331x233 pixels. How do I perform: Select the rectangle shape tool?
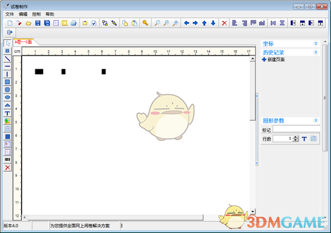tap(8, 82)
